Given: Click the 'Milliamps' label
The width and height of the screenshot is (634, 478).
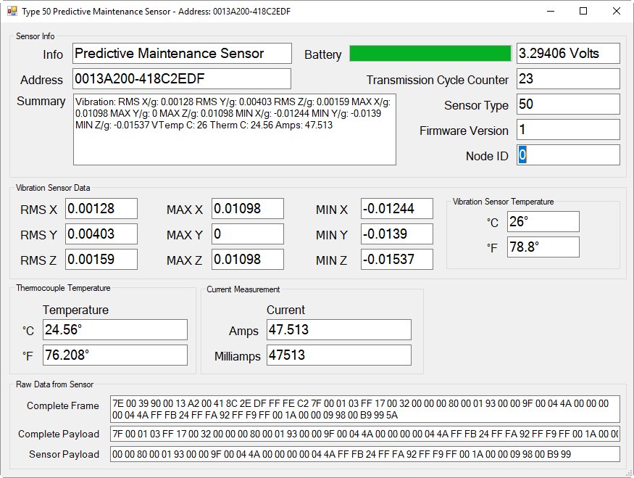Looking at the screenshot, I should 238,356.
